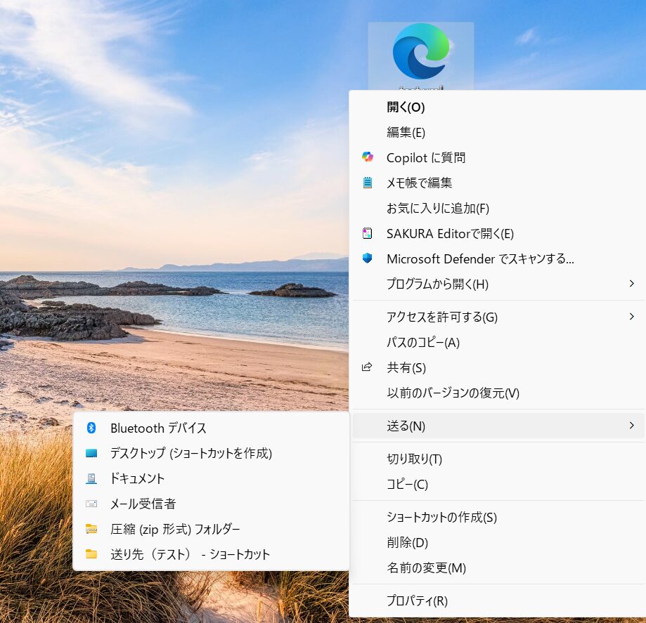Choose 切り取り(T)
The width and height of the screenshot is (646, 623).
(x=498, y=459)
